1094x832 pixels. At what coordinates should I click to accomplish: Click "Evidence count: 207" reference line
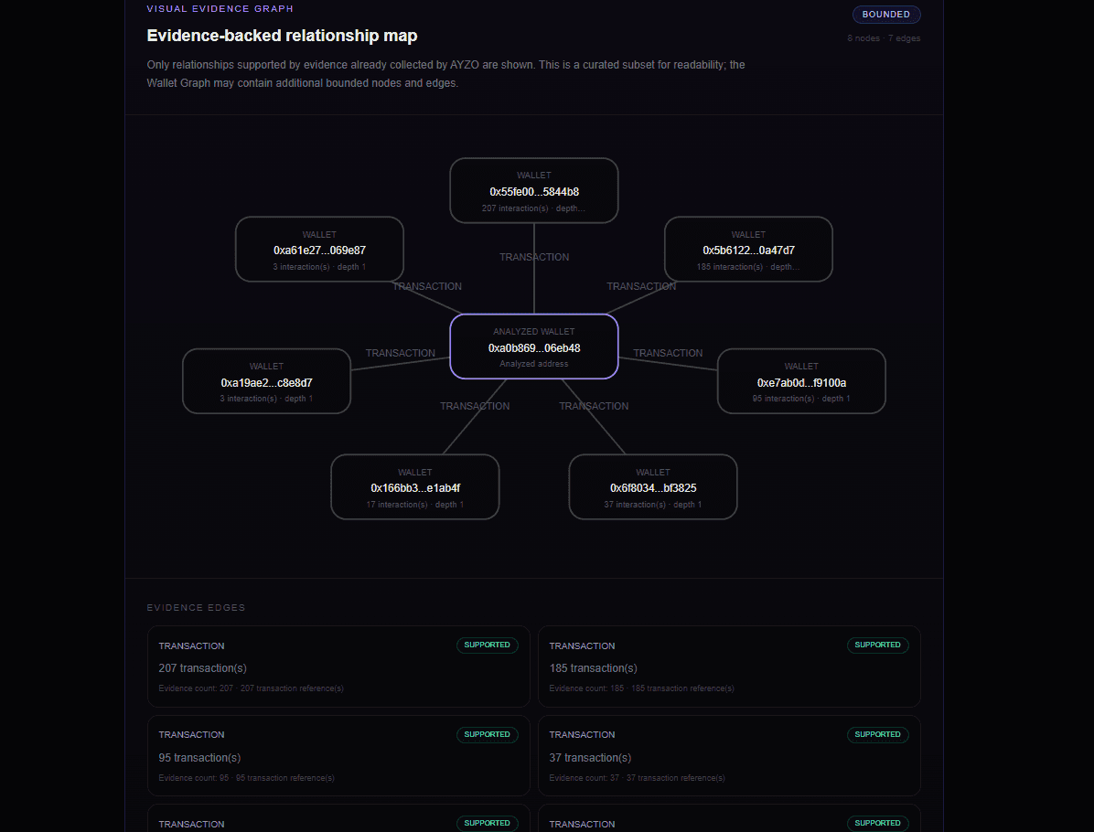pyautogui.click(x=252, y=688)
